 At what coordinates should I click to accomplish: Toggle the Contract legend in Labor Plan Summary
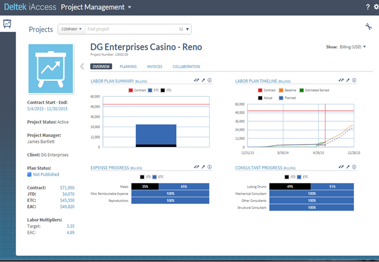[138, 90]
